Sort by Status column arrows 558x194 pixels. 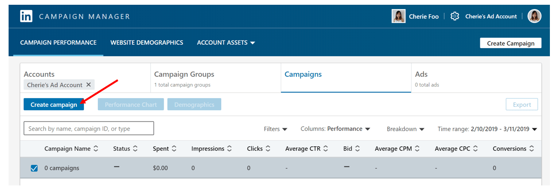(135, 149)
